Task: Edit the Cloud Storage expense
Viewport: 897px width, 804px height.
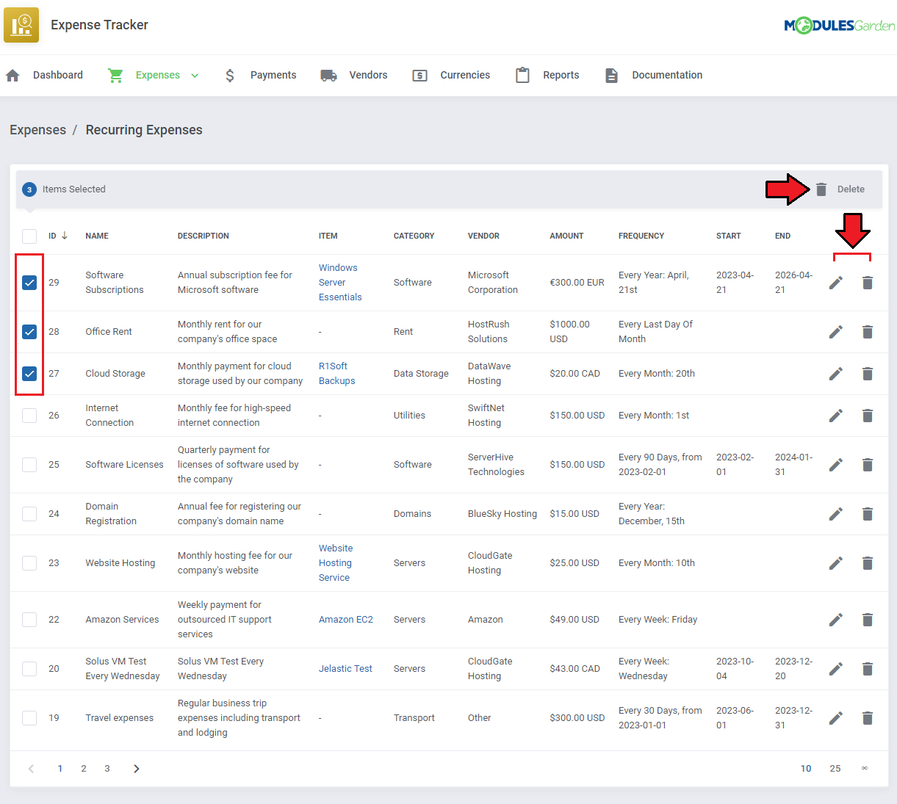Action: click(x=836, y=374)
